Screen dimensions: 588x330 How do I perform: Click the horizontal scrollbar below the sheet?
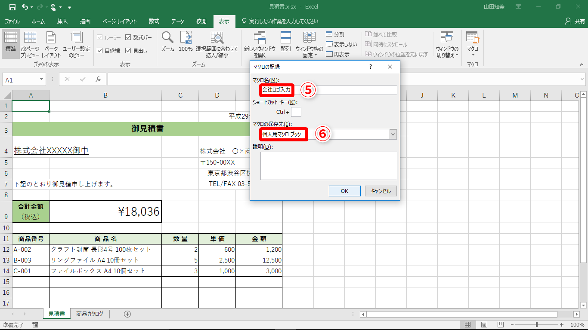tap(462, 314)
